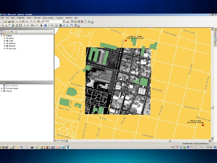Screen dimensions: 217x163
Task: Click the language indicator in system tray
Action: click(172, 147)
